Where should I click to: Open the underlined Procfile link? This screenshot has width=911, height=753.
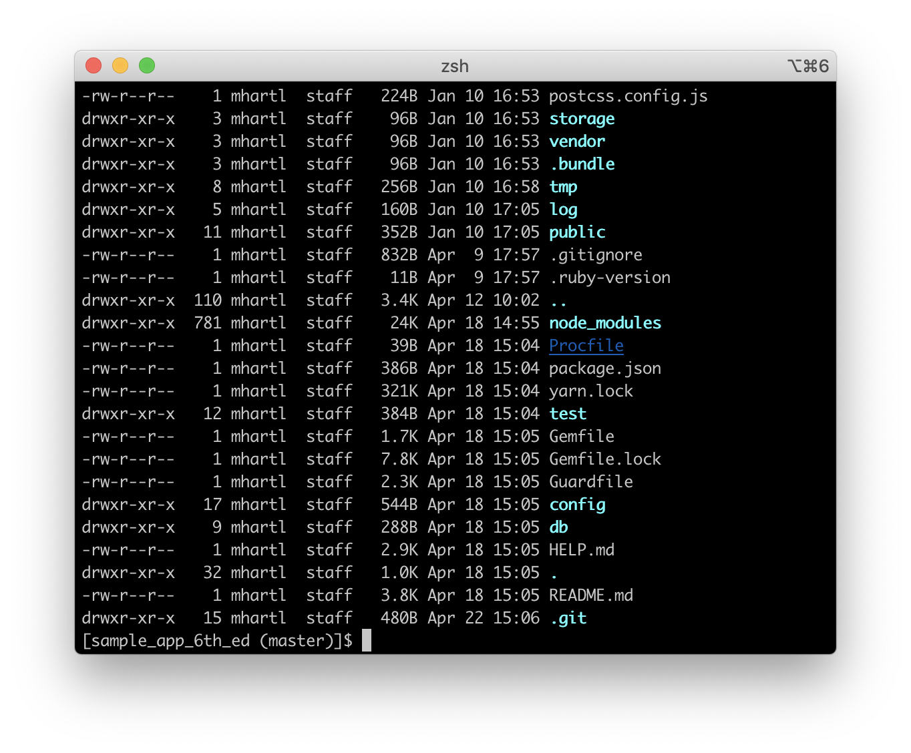[586, 346]
